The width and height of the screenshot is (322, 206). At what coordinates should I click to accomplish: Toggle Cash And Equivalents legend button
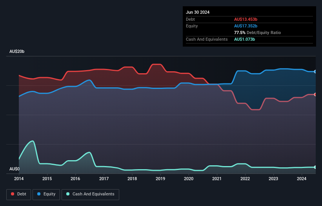click(x=90, y=194)
